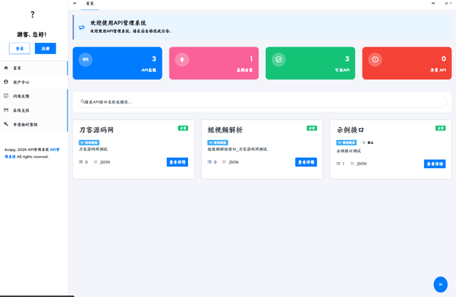Click the scroll tabs left icon
The width and height of the screenshot is (456, 297).
pos(75,3)
